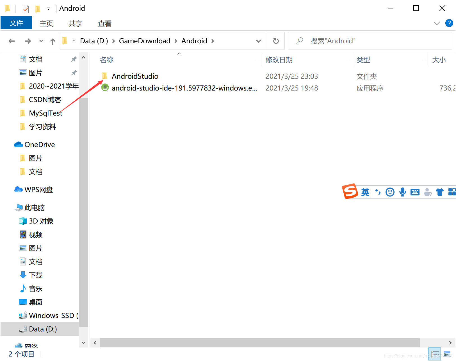Open Sogou skin shirt icon
Image resolution: width=456 pixels, height=361 pixels.
coord(440,192)
